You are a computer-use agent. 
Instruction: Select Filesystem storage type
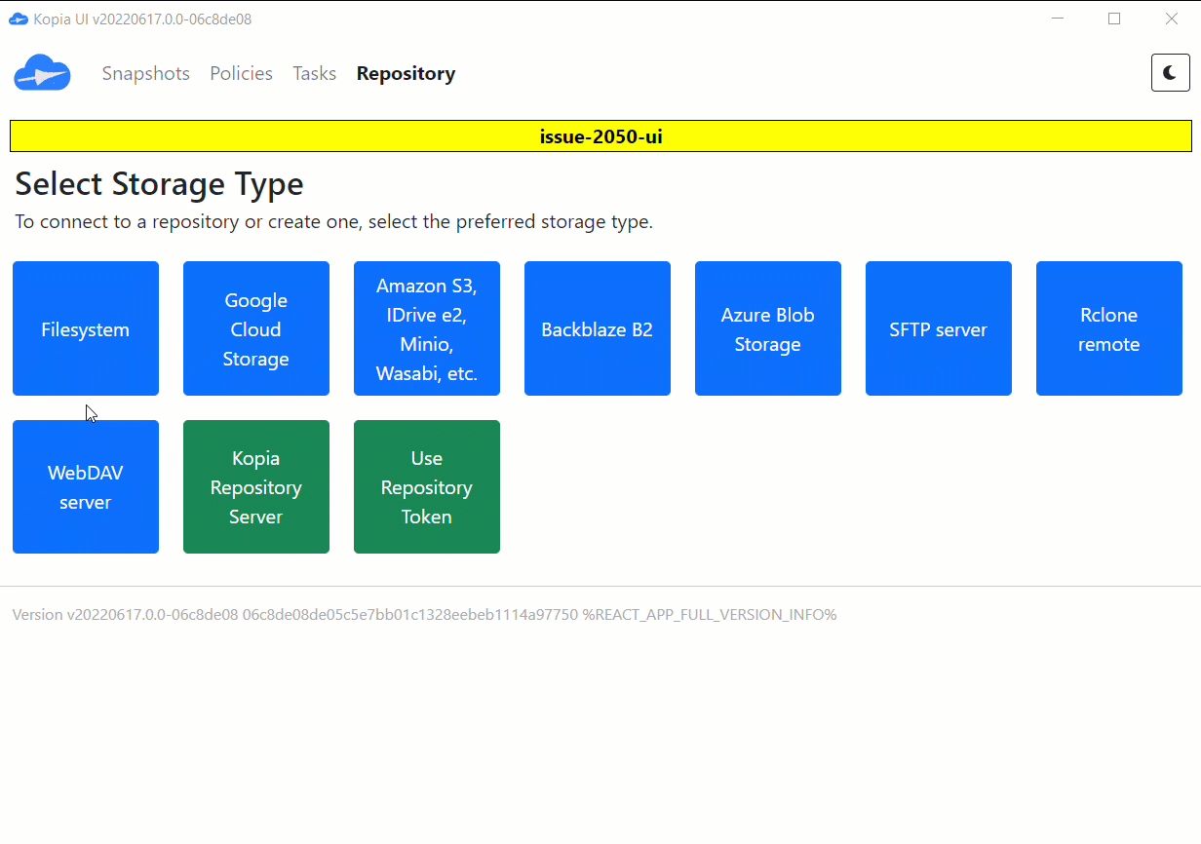click(x=85, y=328)
